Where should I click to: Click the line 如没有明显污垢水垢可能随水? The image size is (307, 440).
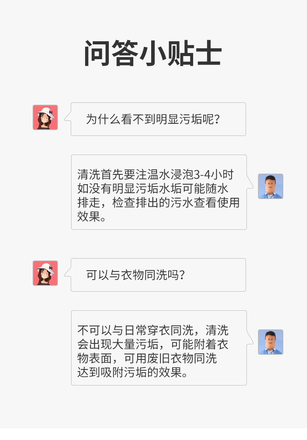coord(153,188)
